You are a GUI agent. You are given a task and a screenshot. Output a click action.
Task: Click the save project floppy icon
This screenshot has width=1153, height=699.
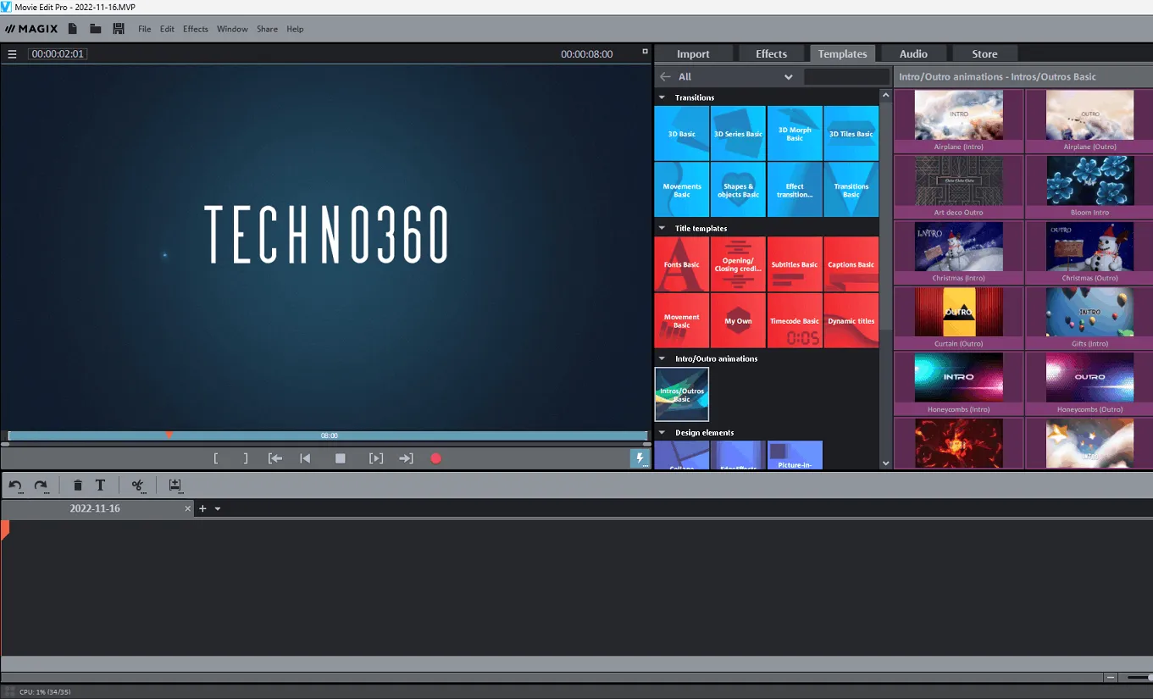[119, 29]
